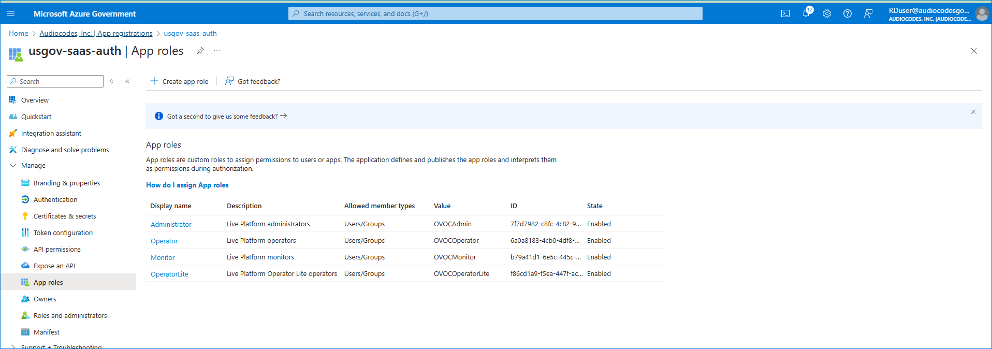The width and height of the screenshot is (992, 349).
Task: Open the portal hamburger menu
Action: (11, 13)
